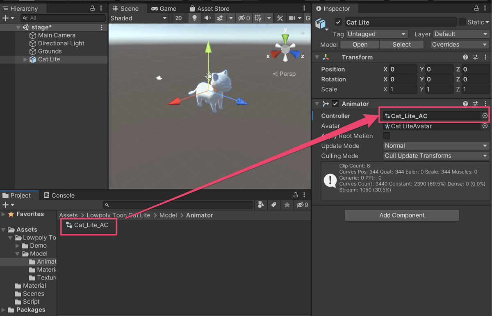Click favorites star icon in Project toolbar
The width and height of the screenshot is (492, 316).
[x=287, y=205]
